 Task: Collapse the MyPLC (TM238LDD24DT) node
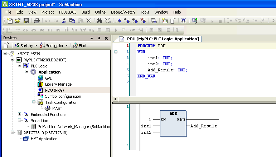[12, 60]
